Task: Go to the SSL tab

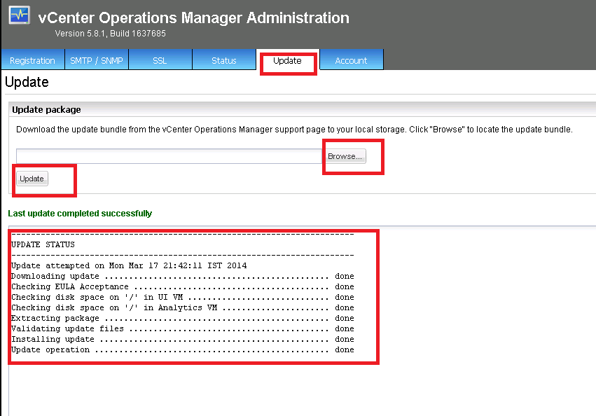Action: pyautogui.click(x=160, y=61)
